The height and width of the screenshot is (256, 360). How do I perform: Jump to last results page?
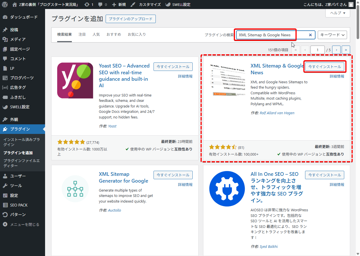point(346,50)
